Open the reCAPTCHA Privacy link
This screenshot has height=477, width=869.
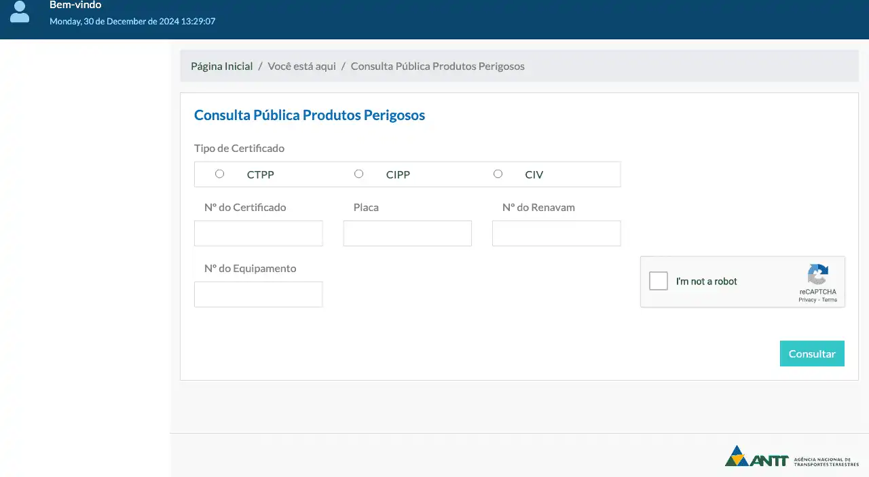tap(807, 300)
